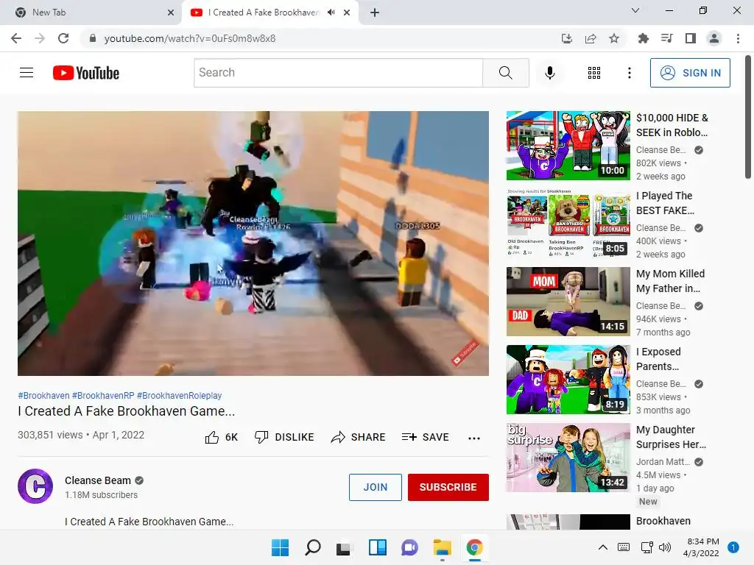Click the SIGN IN button
Screen dimensions: 754x565
[690, 73]
